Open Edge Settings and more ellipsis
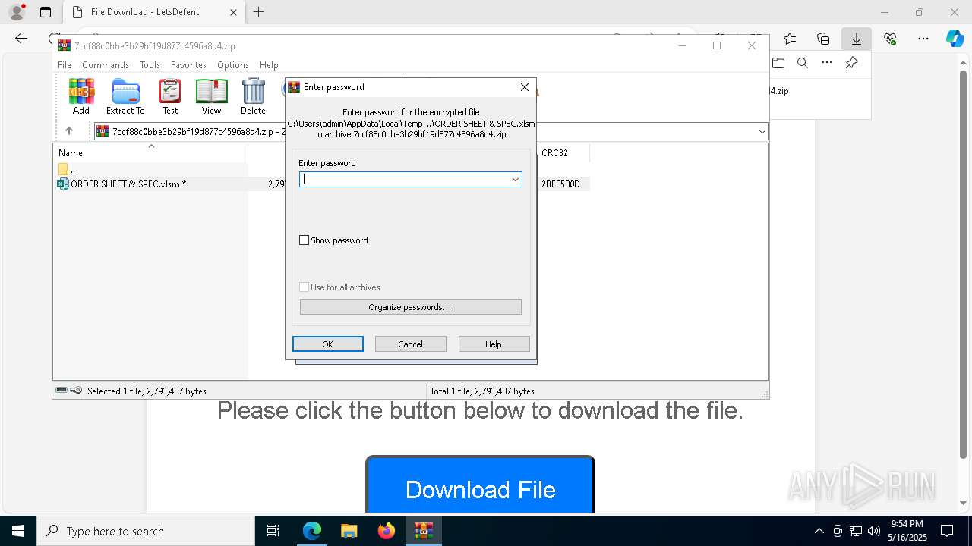The width and height of the screenshot is (972, 546). click(x=923, y=39)
